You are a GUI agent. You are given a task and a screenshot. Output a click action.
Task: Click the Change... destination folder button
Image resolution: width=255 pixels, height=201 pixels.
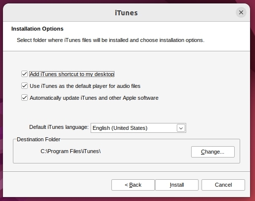tap(213, 152)
